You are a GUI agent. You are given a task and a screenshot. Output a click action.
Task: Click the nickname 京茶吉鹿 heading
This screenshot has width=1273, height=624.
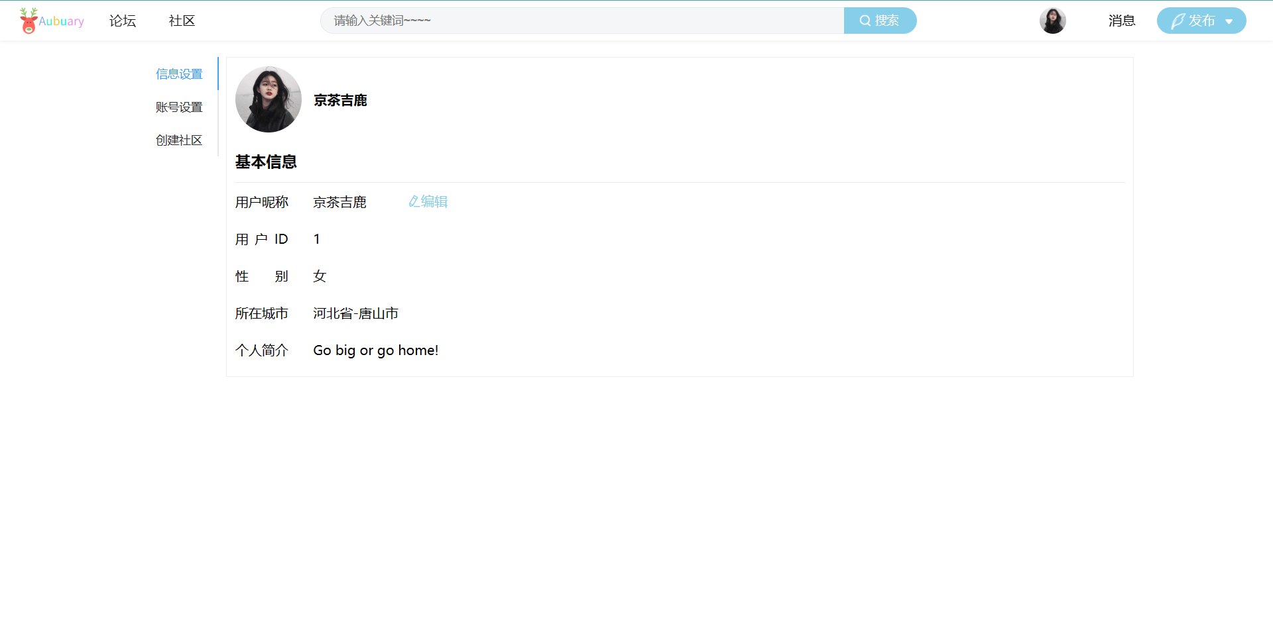click(x=340, y=100)
